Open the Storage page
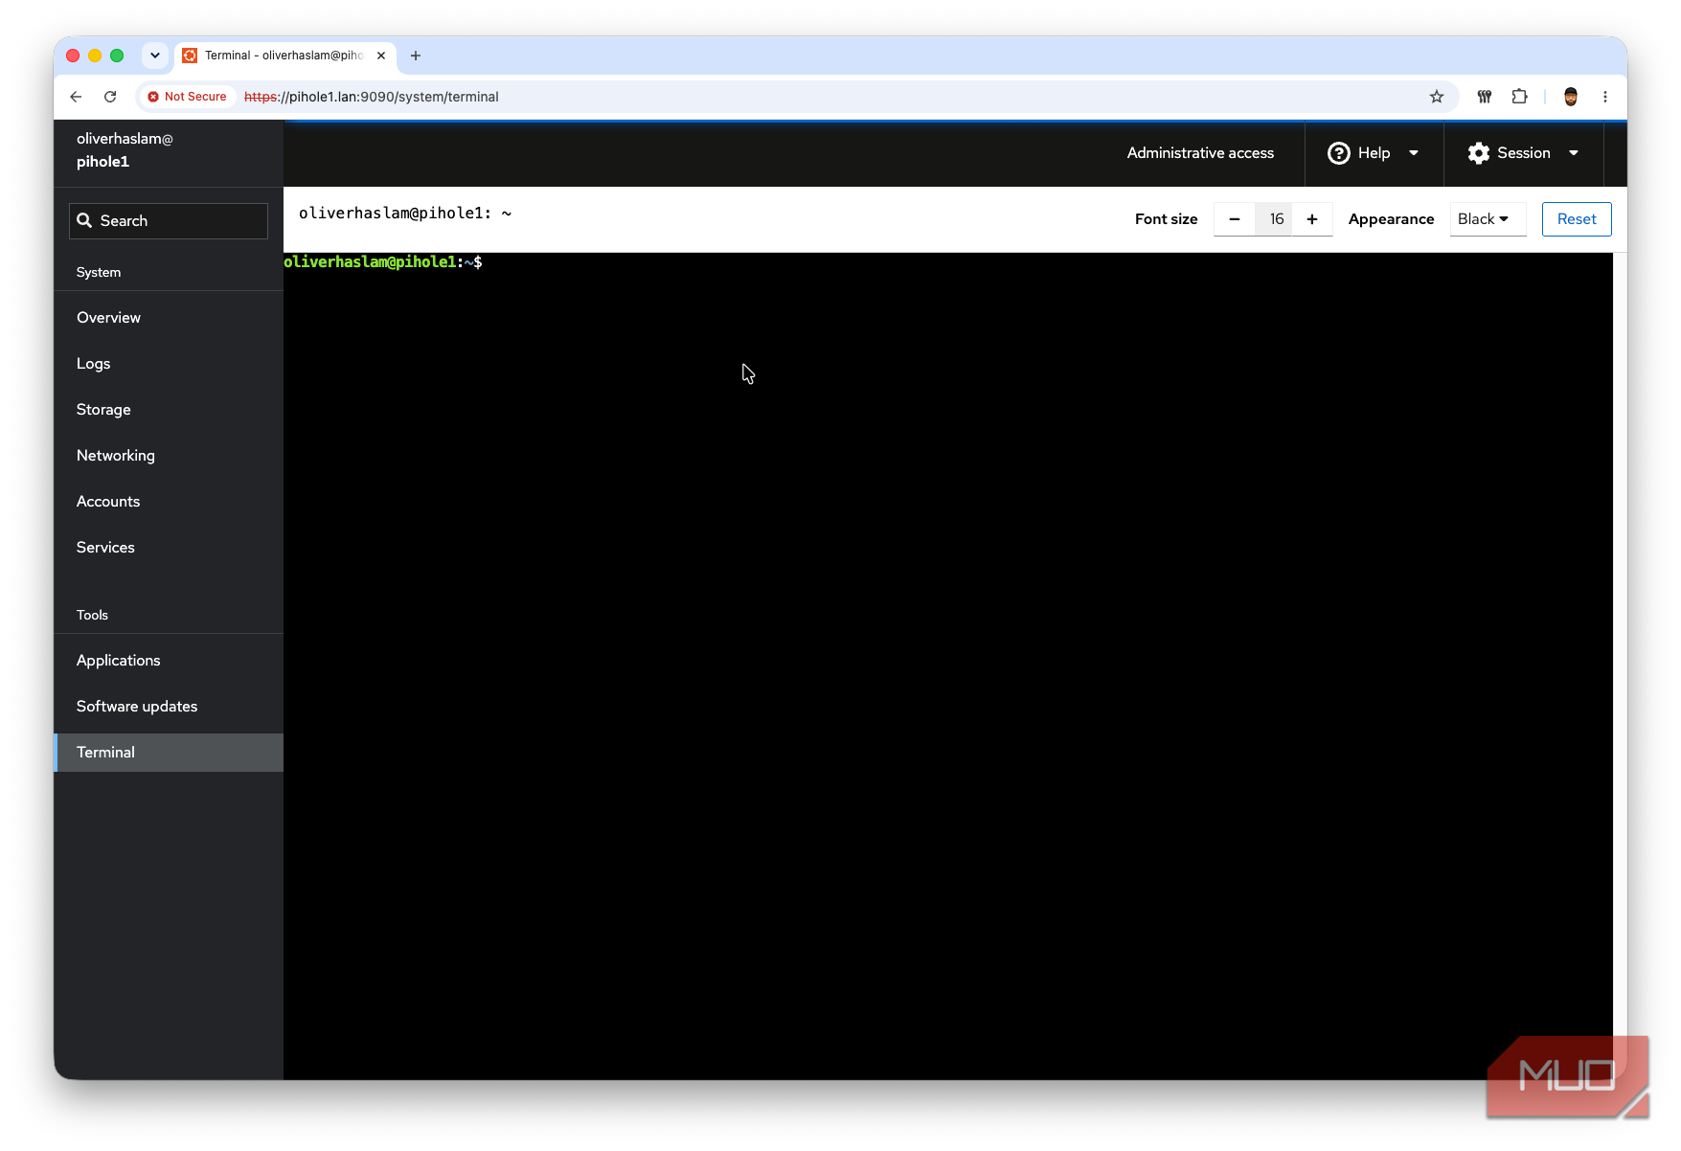The height and width of the screenshot is (1151, 1681). pyautogui.click(x=169, y=410)
